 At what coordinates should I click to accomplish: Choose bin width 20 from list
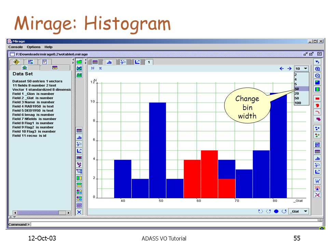point(301,93)
